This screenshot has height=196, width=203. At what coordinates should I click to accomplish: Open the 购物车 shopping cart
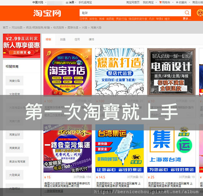coord(165,2)
